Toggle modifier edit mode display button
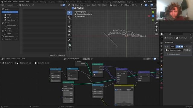 pyautogui.click(x=177, y=46)
